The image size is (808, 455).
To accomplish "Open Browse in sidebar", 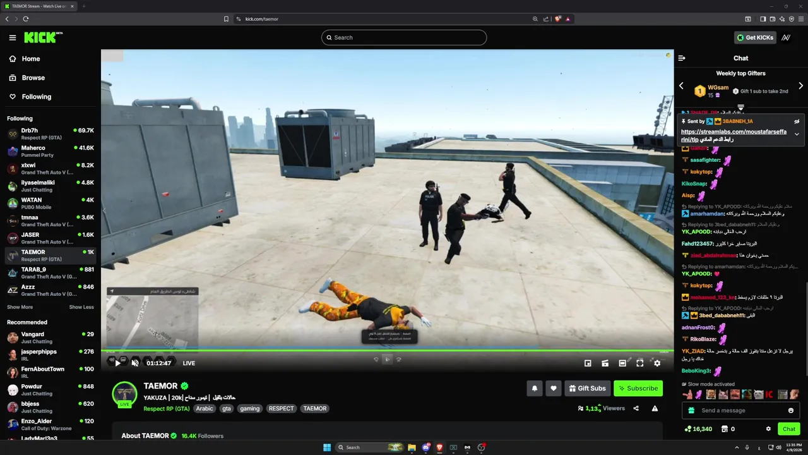I will 33,78.
